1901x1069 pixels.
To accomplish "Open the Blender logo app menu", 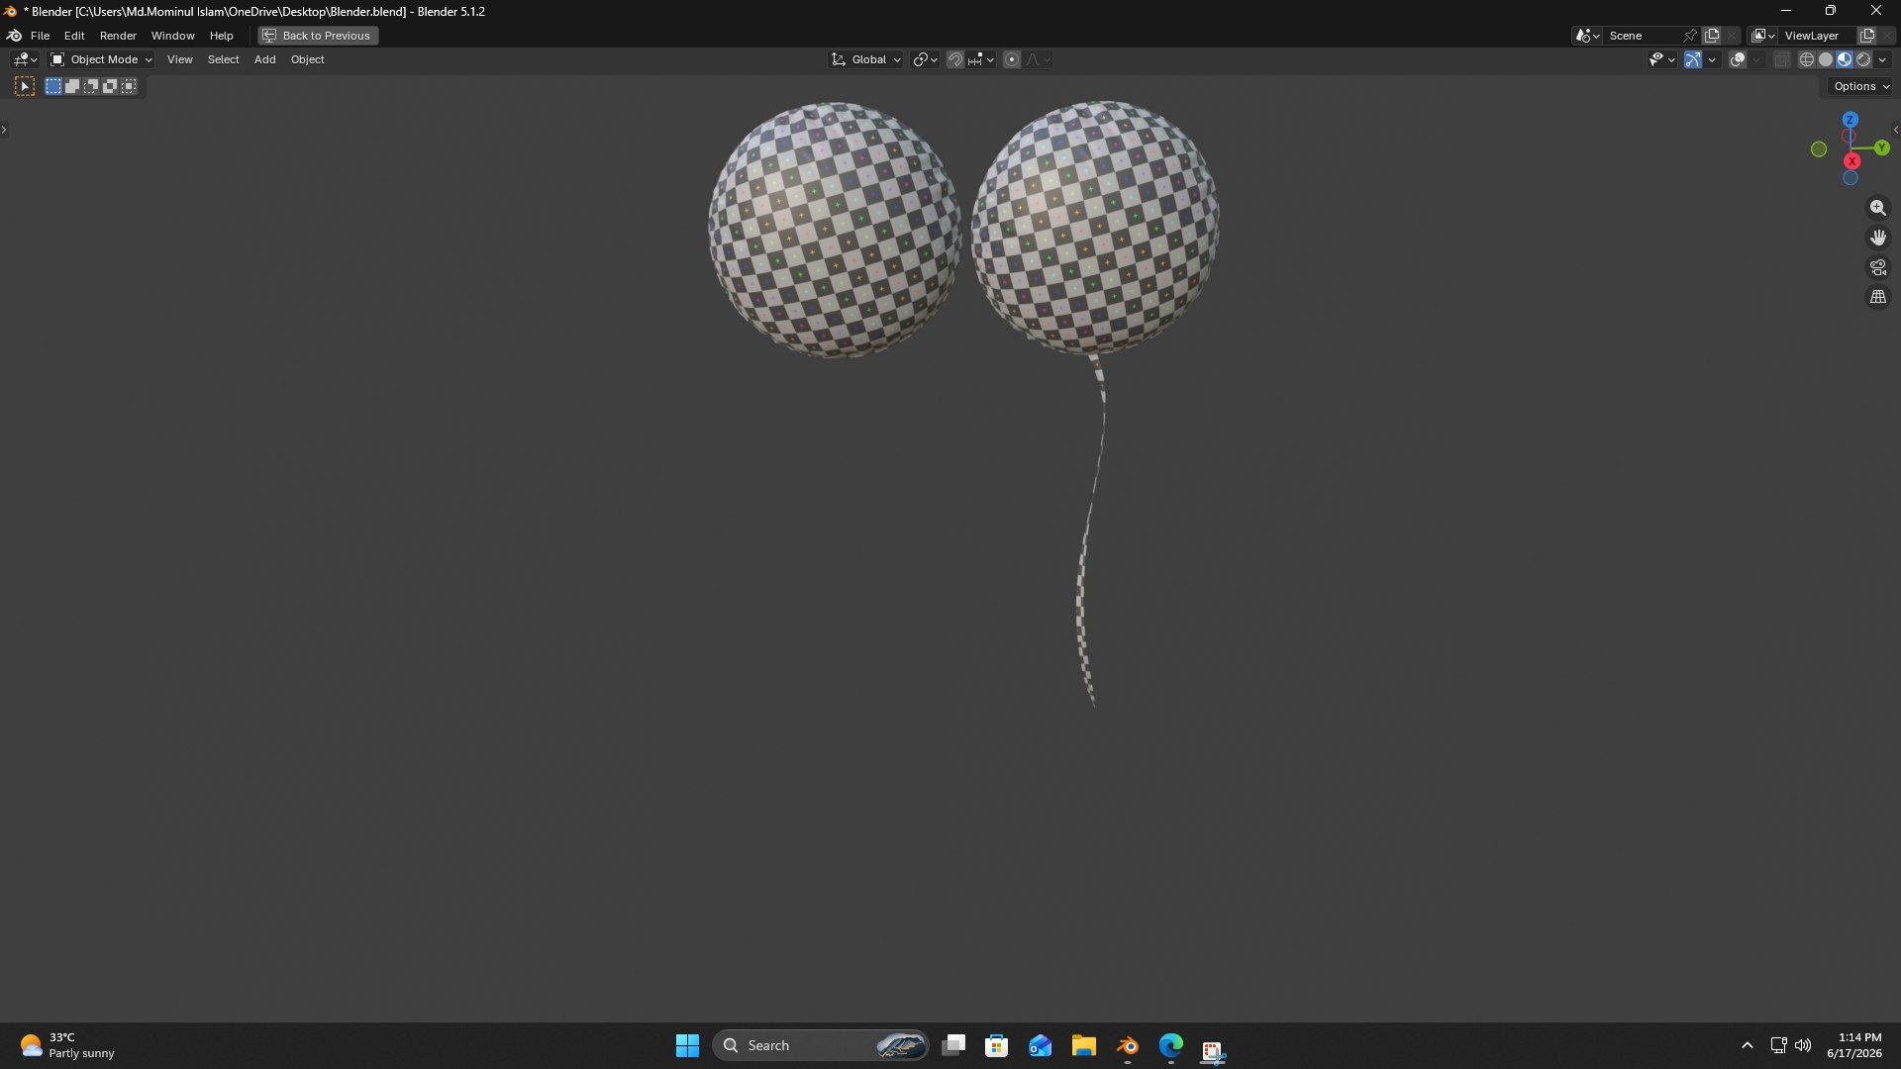I will pos(15,36).
